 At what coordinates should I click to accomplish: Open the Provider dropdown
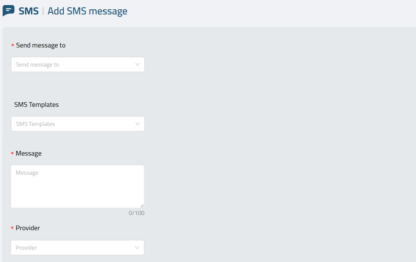(77, 248)
